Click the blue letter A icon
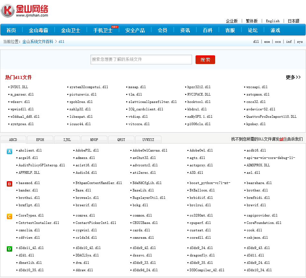This screenshot has height=278, width=306. tap(9, 151)
